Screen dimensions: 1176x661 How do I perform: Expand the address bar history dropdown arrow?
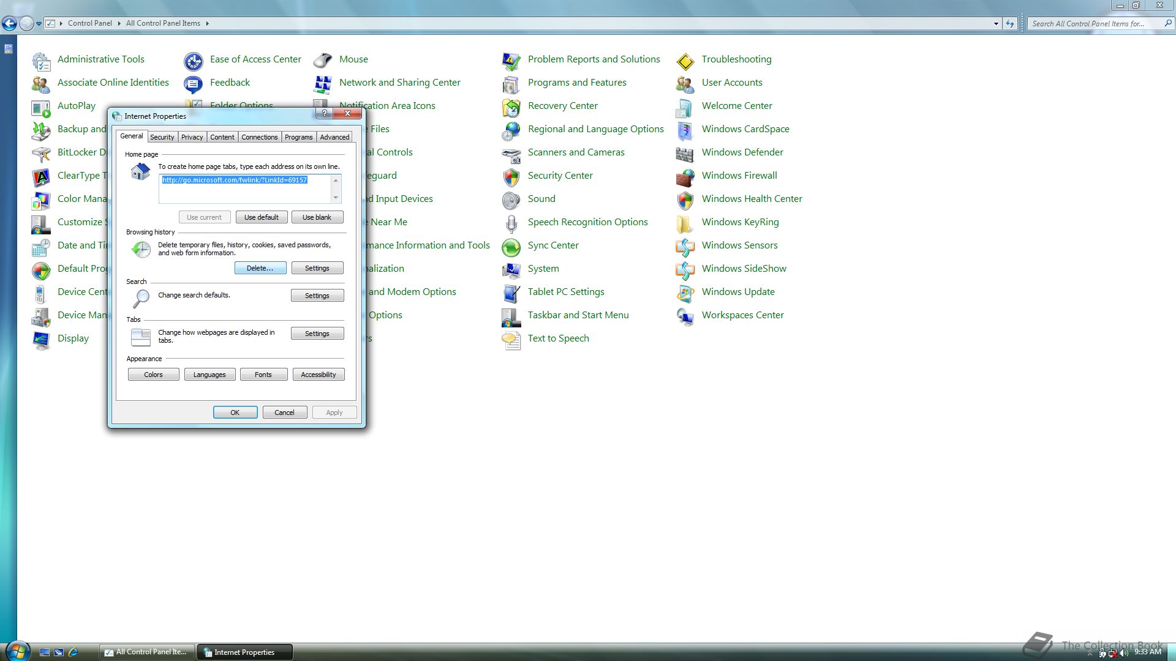pos(996,24)
